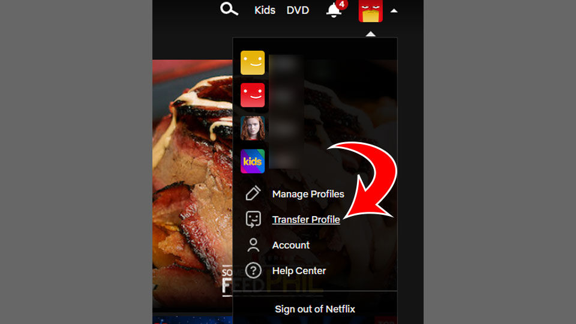Screen dimensions: 576x324
Task: Open the search magnifier icon
Action: pyautogui.click(x=229, y=9)
